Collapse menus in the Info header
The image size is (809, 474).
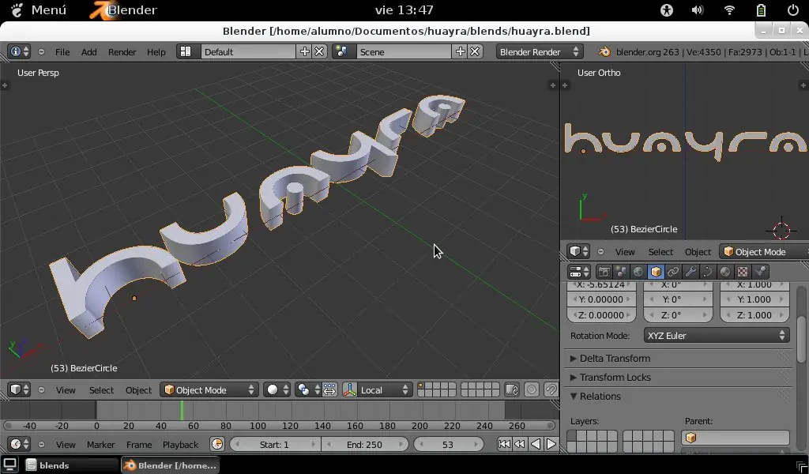[41, 51]
